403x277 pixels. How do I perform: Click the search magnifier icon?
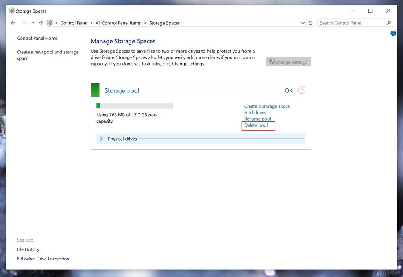pyautogui.click(x=389, y=23)
